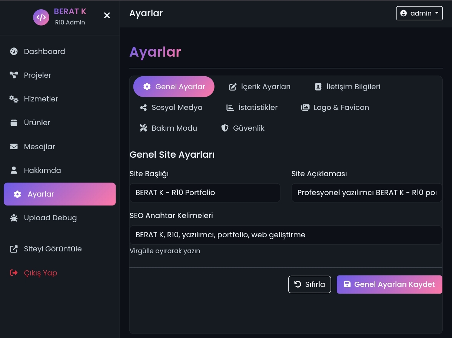The image size is (452, 338).
Task: Click the floppy disk icon on the Genel Ayarları Kaydet button
Action: (347, 284)
